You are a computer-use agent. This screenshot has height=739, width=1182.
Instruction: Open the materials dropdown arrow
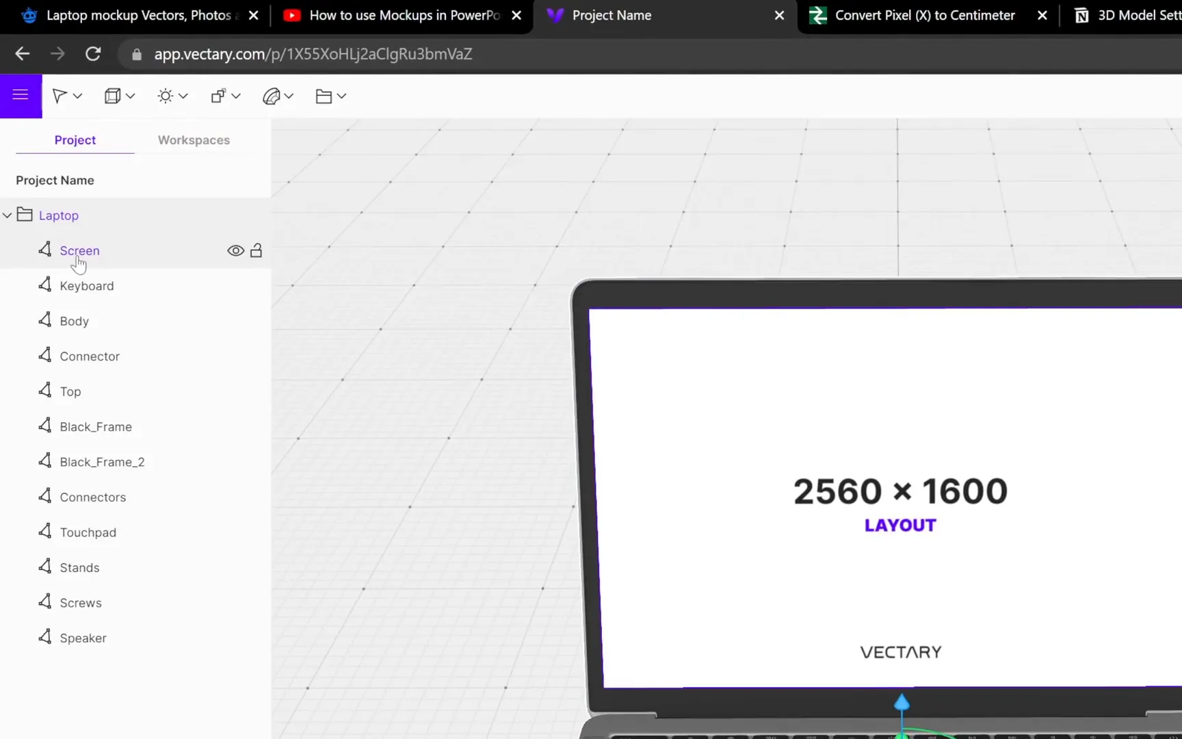pyautogui.click(x=289, y=96)
